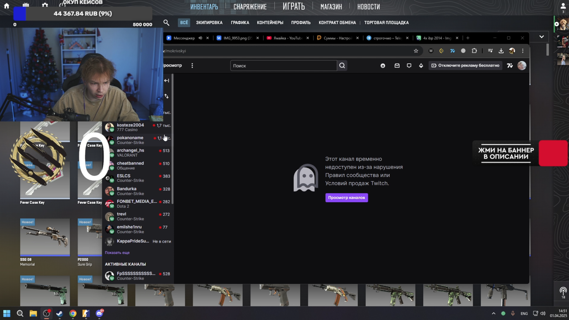The height and width of the screenshot is (320, 569).
Task: Open the inventory search magnifier
Action: [x=166, y=23]
